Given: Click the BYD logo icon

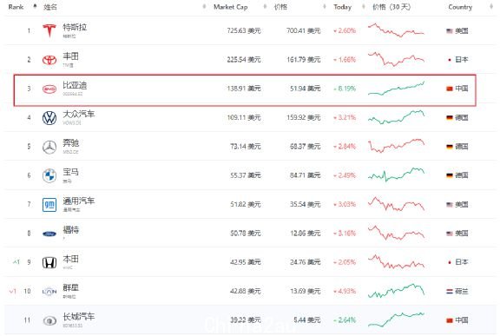Looking at the screenshot, I should (49, 89).
